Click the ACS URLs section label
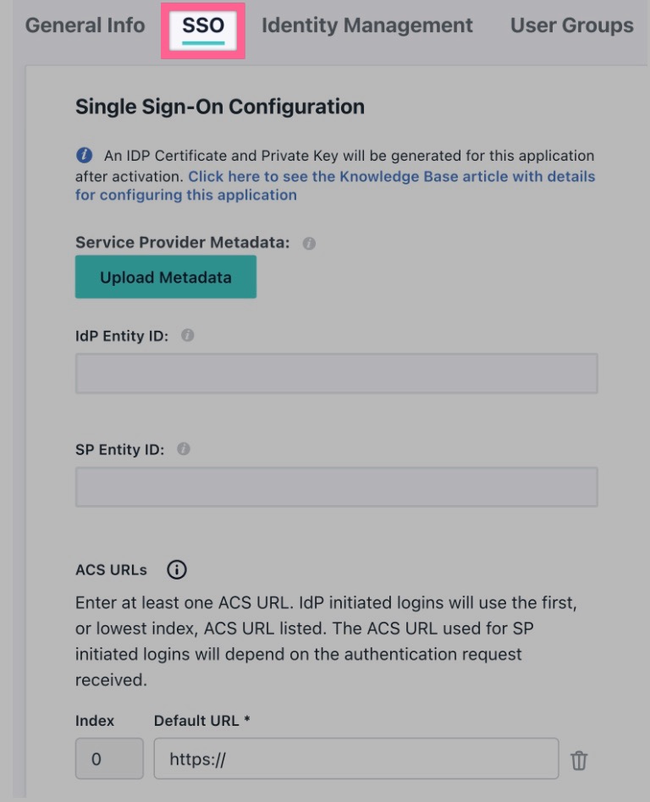 point(111,570)
